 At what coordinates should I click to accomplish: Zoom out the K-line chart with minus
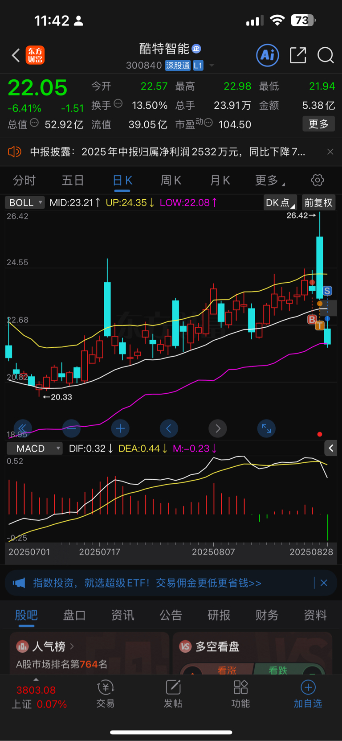pyautogui.click(x=72, y=428)
